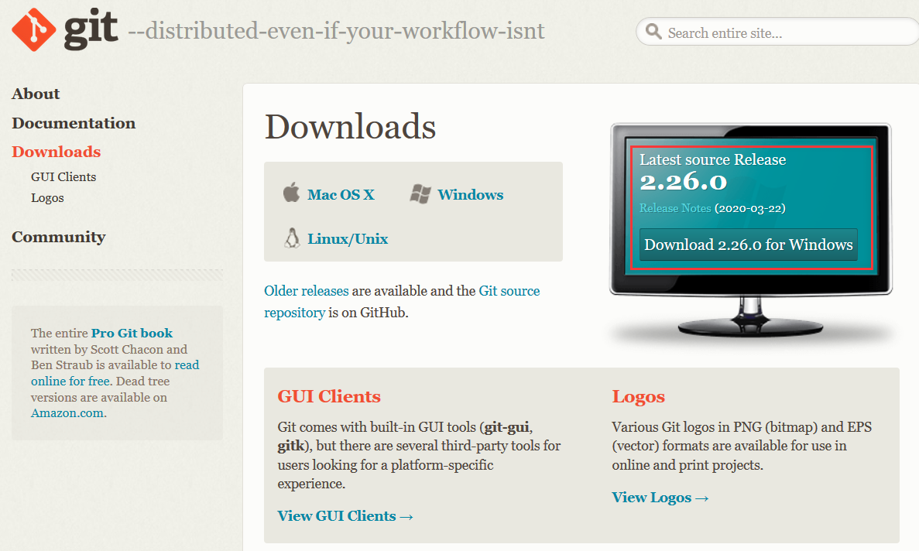Select the Downloads item in sidebar
This screenshot has width=919, height=551.
point(57,152)
